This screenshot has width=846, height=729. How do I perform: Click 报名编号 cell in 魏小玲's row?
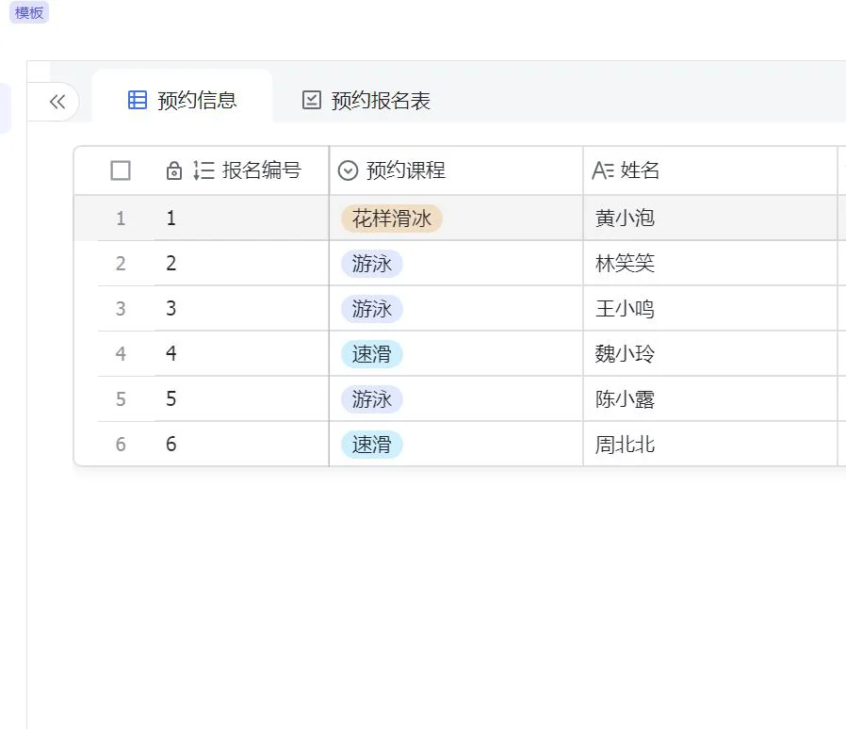[241, 354]
